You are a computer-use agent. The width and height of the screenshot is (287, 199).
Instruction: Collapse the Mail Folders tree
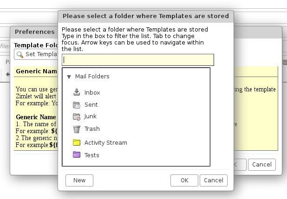[x=69, y=77]
